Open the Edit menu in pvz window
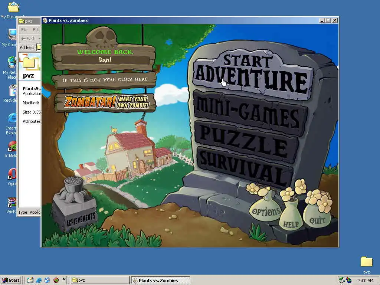This screenshot has height=285, width=380. point(36,30)
